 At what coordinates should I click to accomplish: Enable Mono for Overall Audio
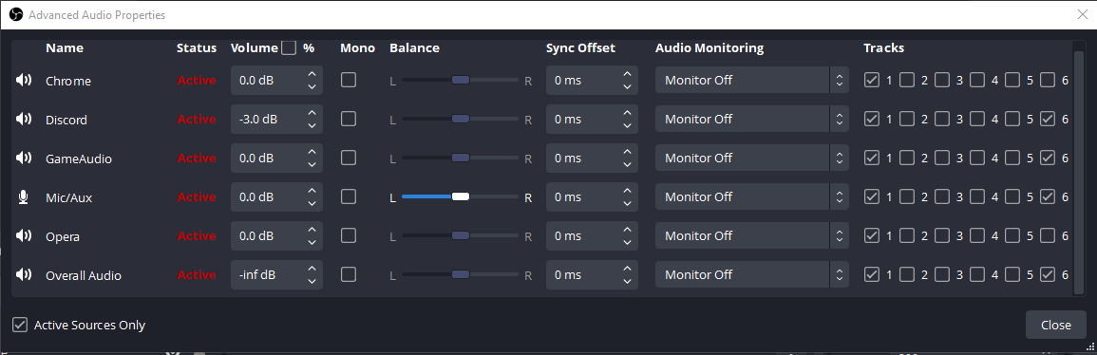[x=349, y=274]
